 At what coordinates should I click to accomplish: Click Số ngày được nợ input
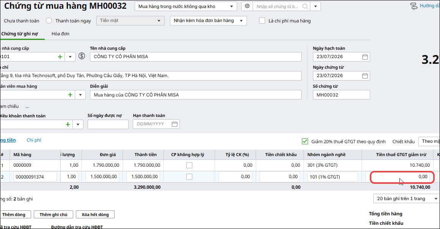[x=108, y=124]
